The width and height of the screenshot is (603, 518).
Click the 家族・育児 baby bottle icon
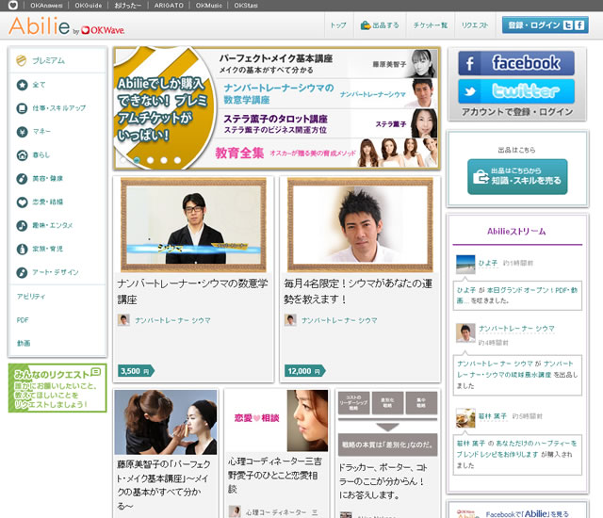tap(22, 249)
